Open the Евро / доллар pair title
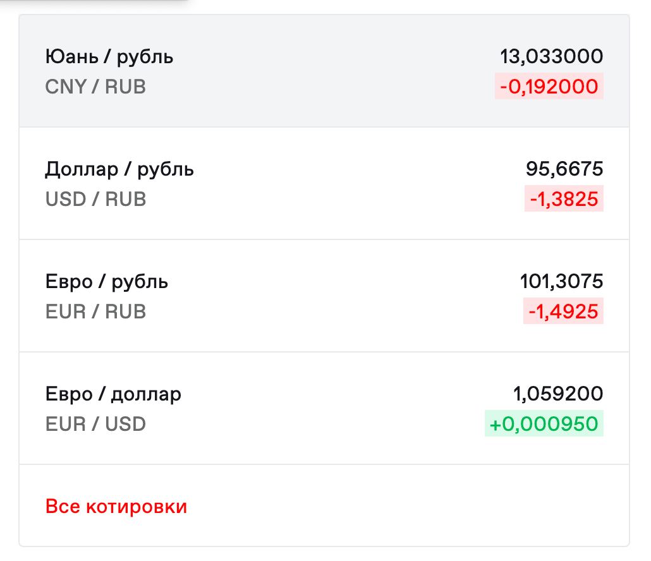This screenshot has height=561, width=651. point(113,394)
